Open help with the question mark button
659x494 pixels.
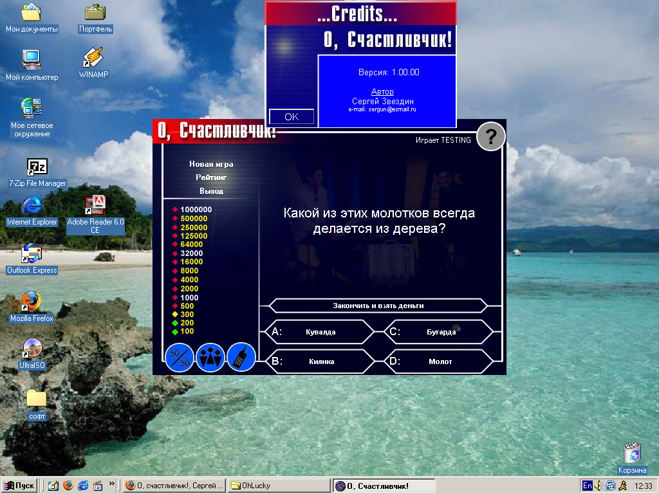click(x=491, y=137)
